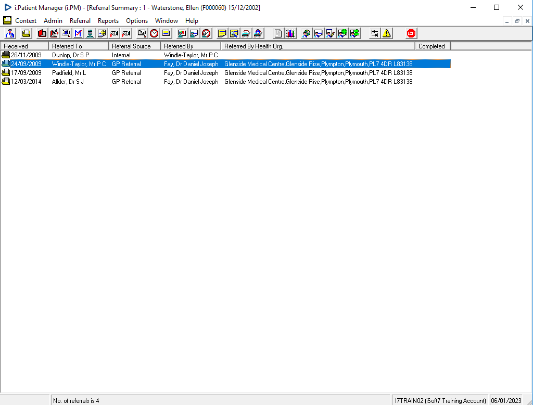
Task: Click the Referral Summary child window menu icon
Action: [x=7, y=20]
